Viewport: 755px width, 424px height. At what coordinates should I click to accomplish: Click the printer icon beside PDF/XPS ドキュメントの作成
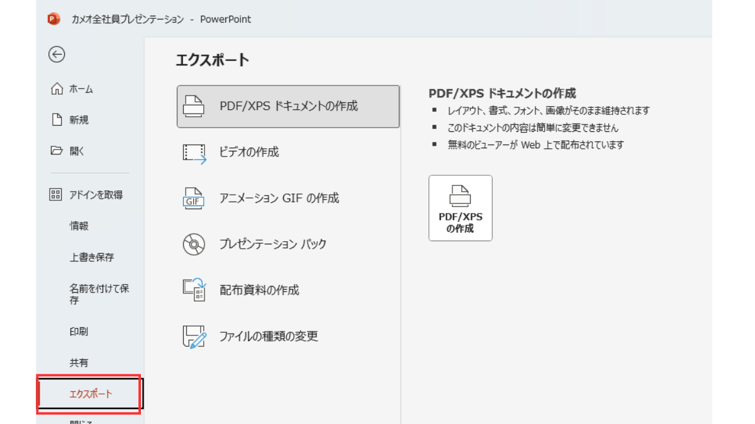(194, 106)
